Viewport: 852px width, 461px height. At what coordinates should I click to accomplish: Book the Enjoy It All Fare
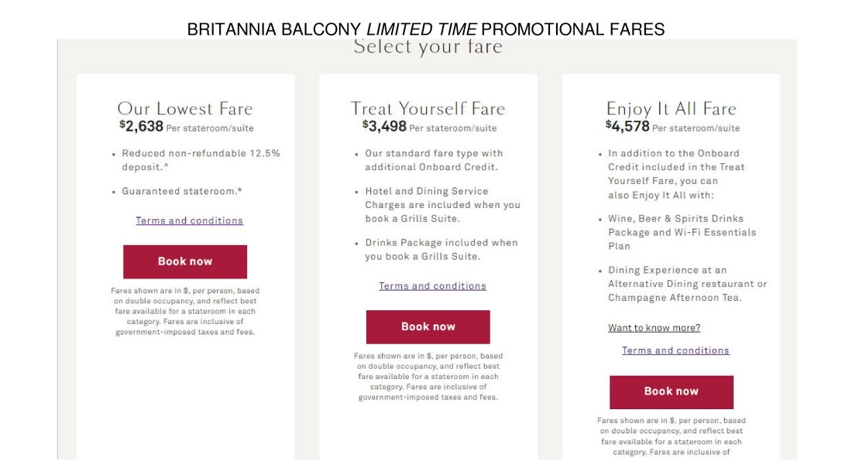tap(671, 391)
